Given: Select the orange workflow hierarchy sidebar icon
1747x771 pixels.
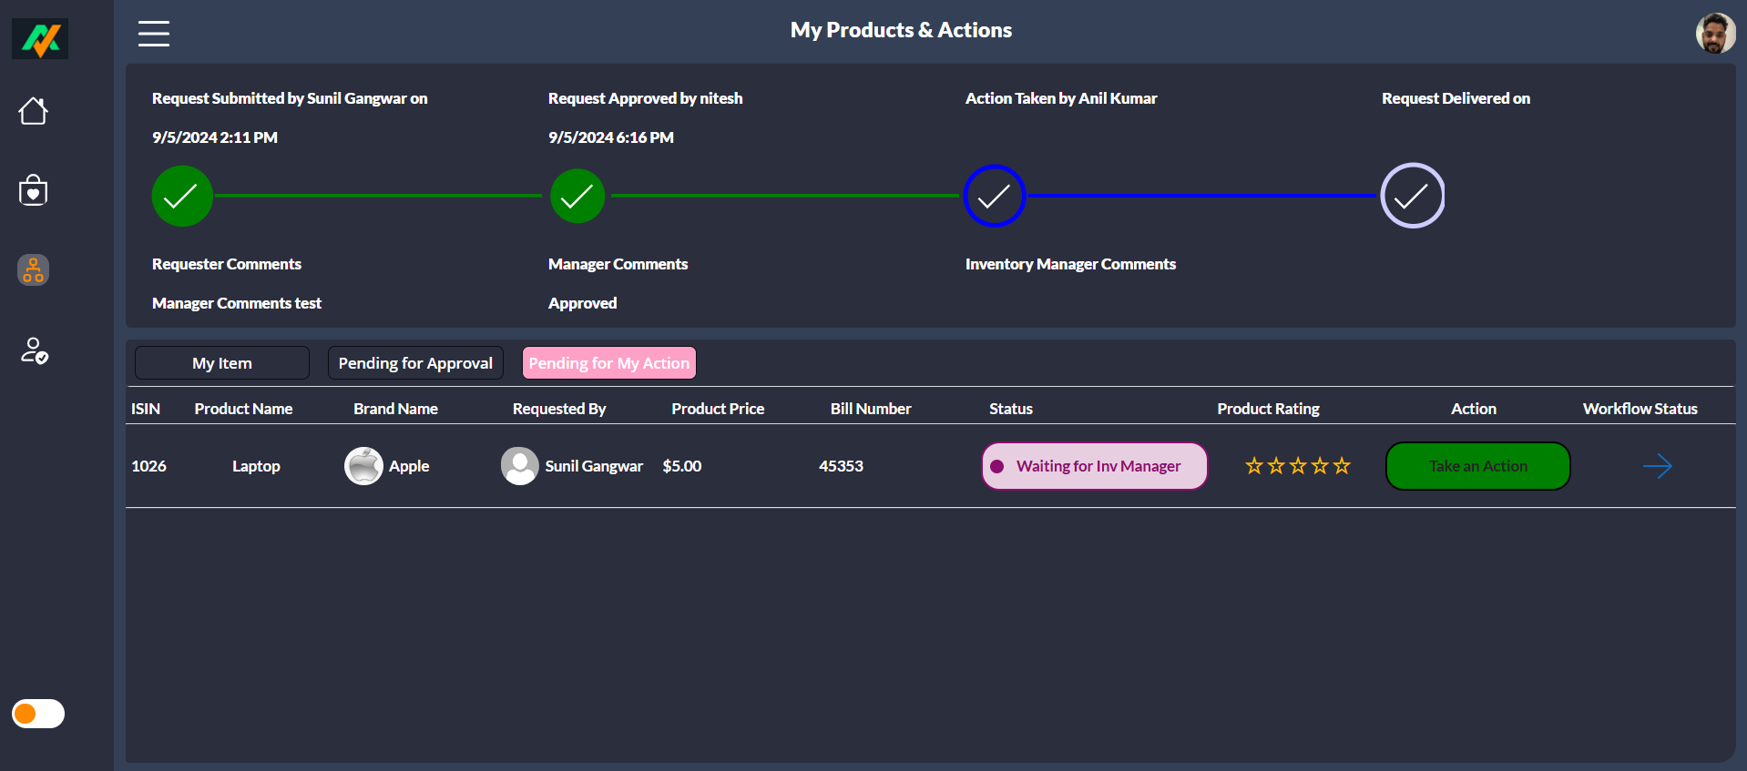Looking at the screenshot, I should [x=34, y=270].
